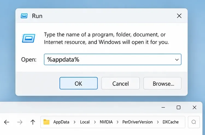205x135 pixels.
Task: Focus the Open field containing %appdata%
Action: [x=113, y=59]
